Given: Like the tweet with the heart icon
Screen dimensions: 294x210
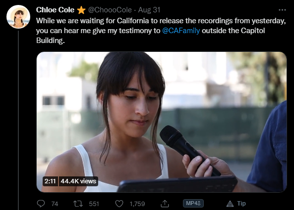Looking at the screenshot, I should (119, 204).
